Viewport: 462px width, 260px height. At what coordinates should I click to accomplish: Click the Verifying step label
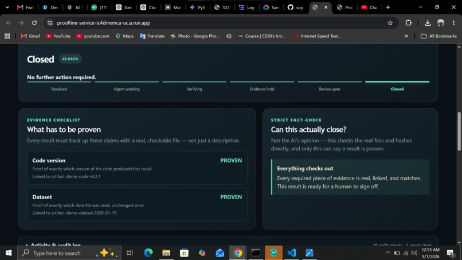pyautogui.click(x=194, y=89)
